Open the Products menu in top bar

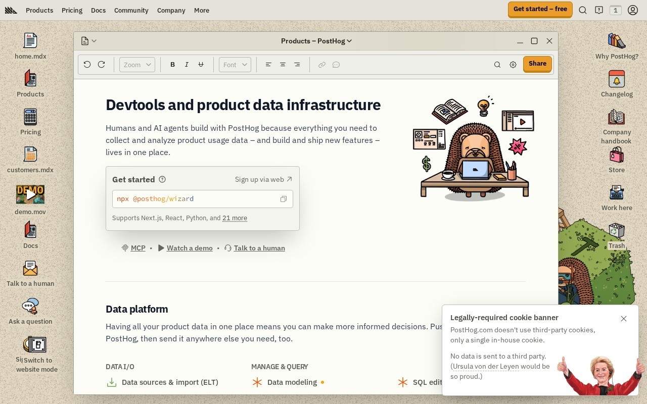[x=39, y=10]
